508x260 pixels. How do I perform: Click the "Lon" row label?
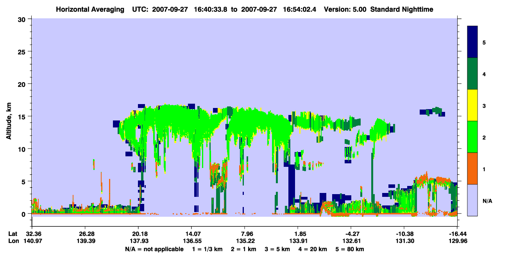13,241
